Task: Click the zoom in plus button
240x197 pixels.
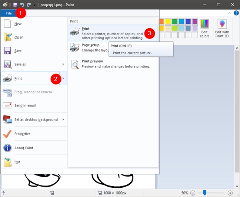Action: point(230,193)
